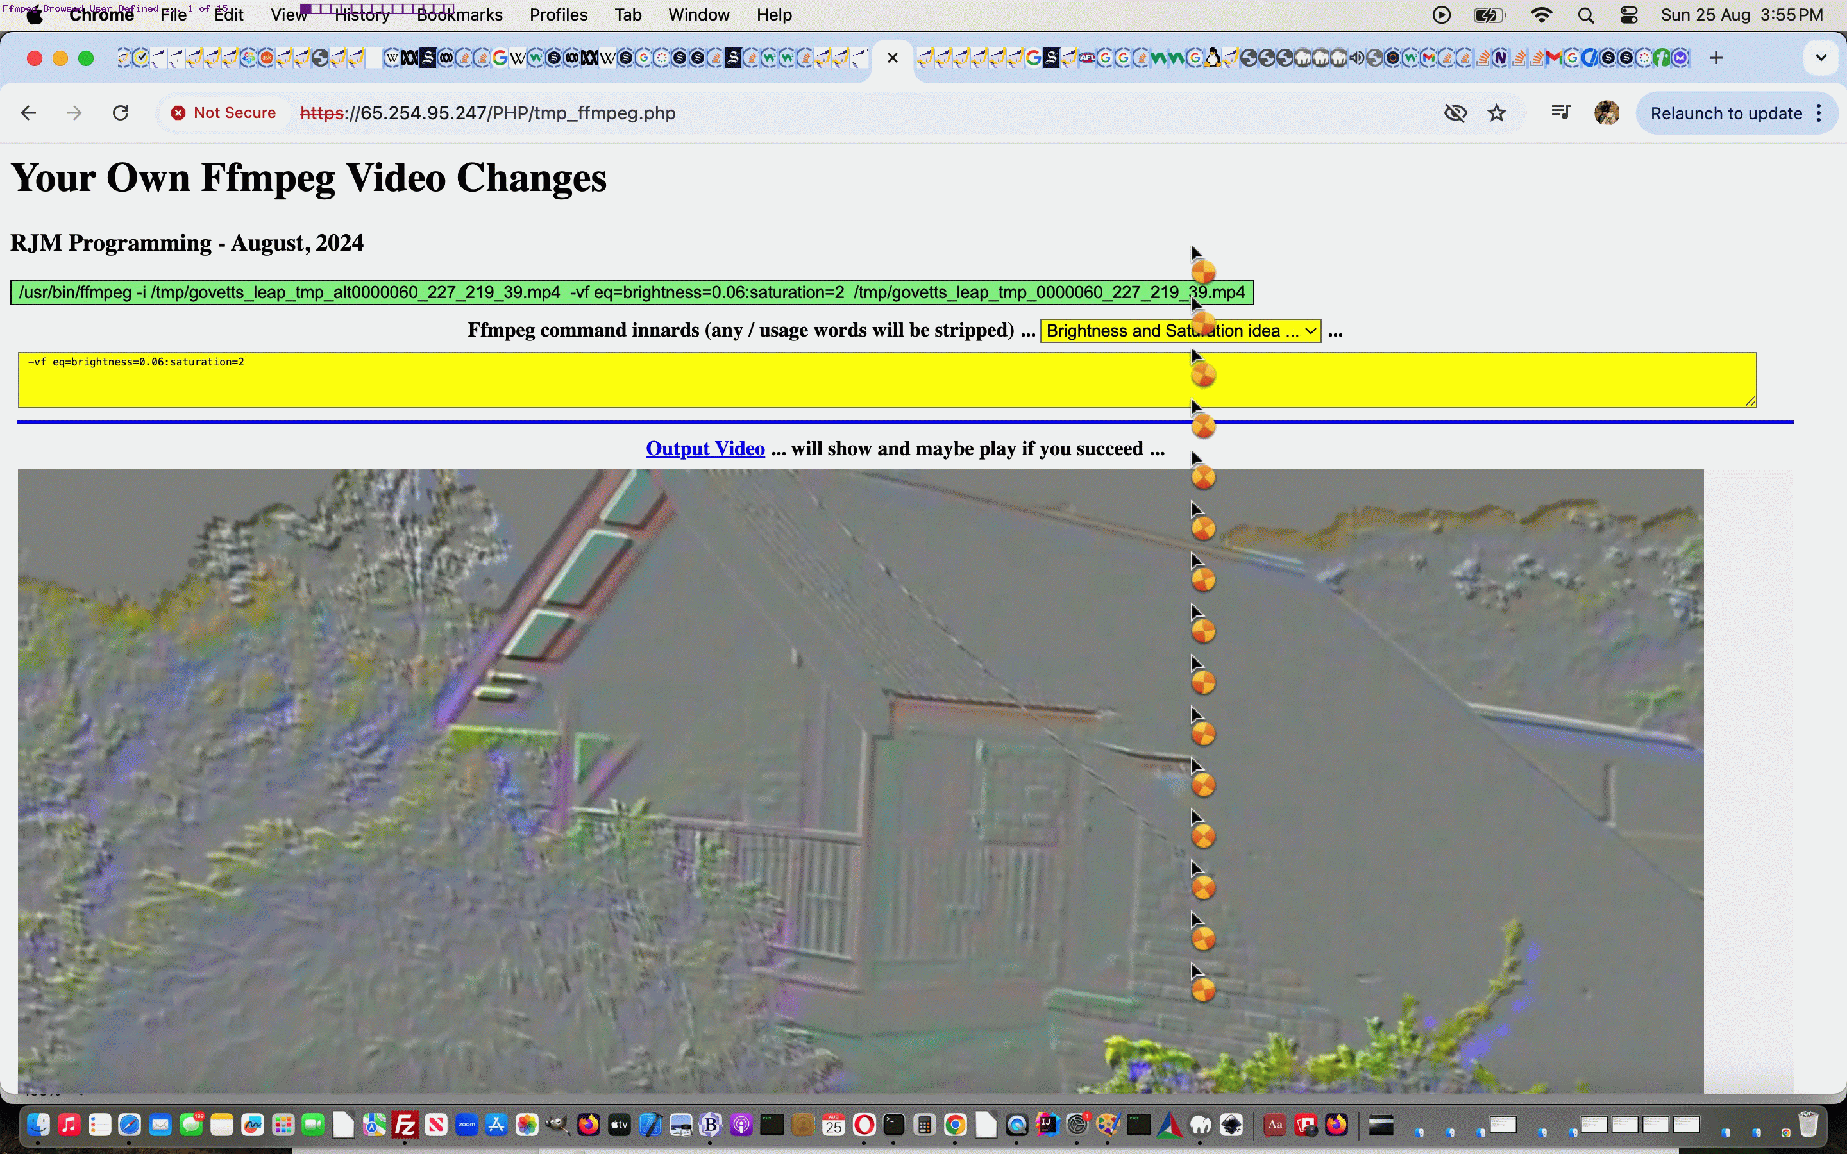The height and width of the screenshot is (1154, 1847).
Task: Click the extensions puzzle icon
Action: pos(1561,113)
